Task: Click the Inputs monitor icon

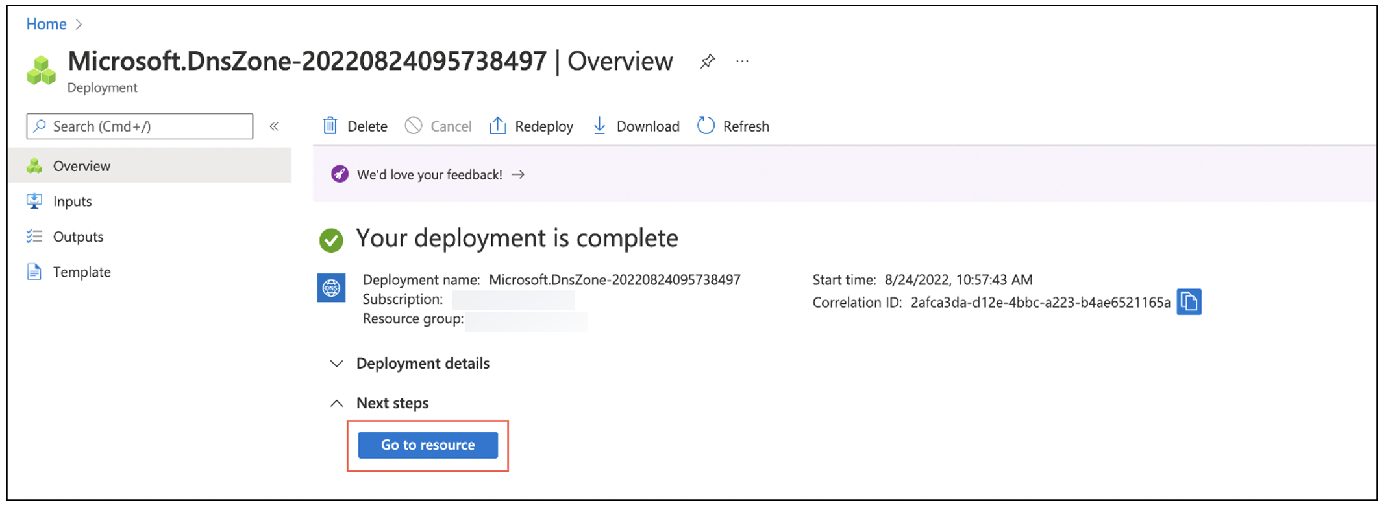Action: click(x=34, y=202)
